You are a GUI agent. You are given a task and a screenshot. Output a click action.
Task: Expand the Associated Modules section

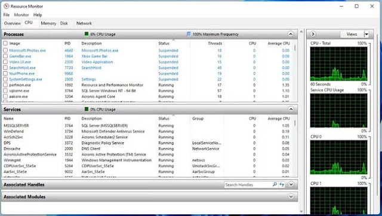click(x=291, y=196)
